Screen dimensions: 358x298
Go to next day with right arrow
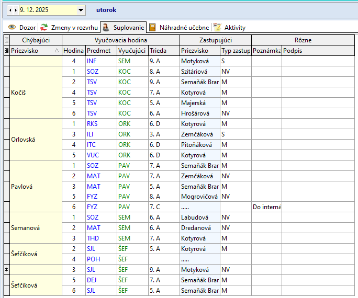tap(15, 10)
